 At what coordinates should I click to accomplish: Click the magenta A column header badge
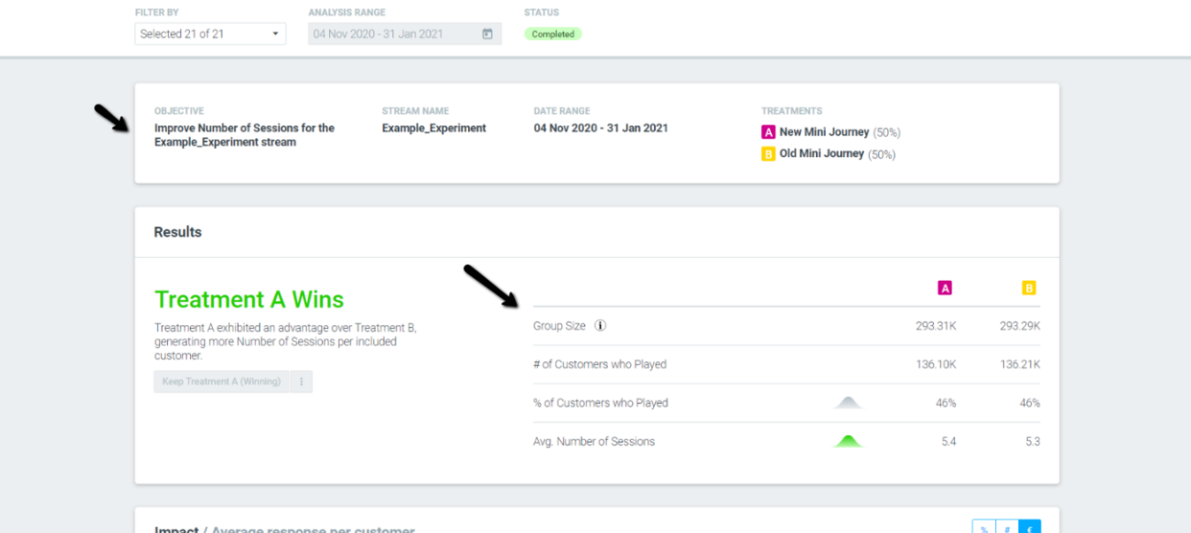(x=945, y=288)
